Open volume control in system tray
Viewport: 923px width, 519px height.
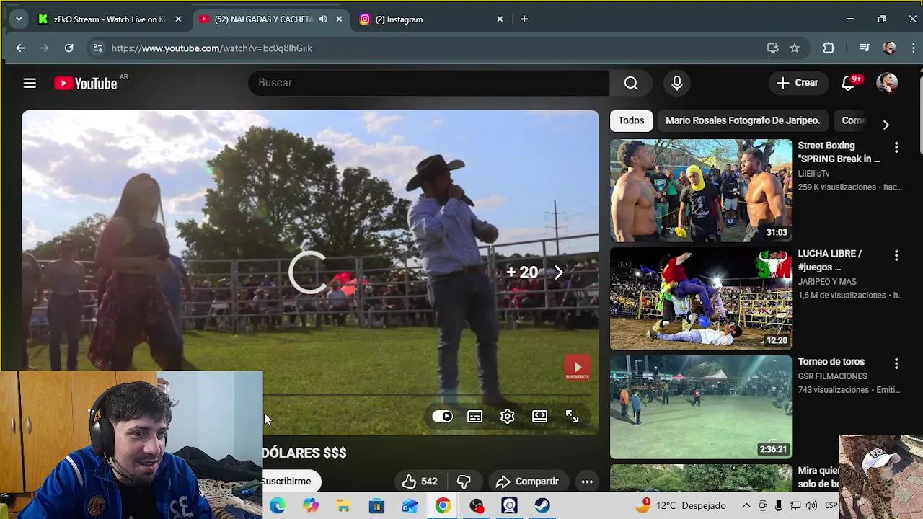tap(811, 506)
